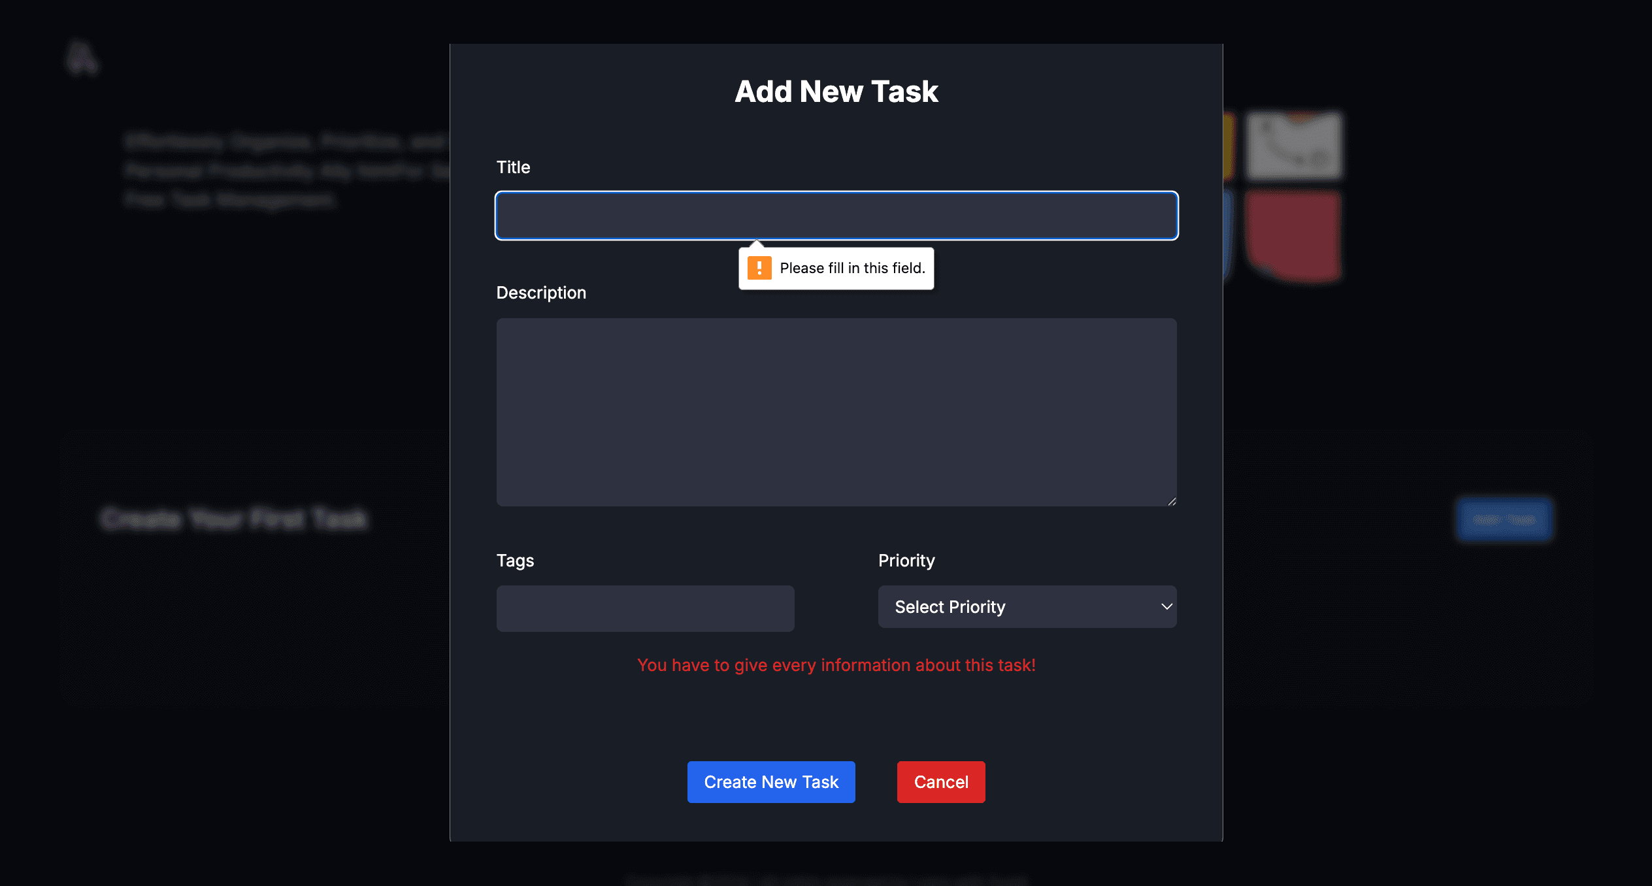Click the Description label

pyautogui.click(x=541, y=292)
